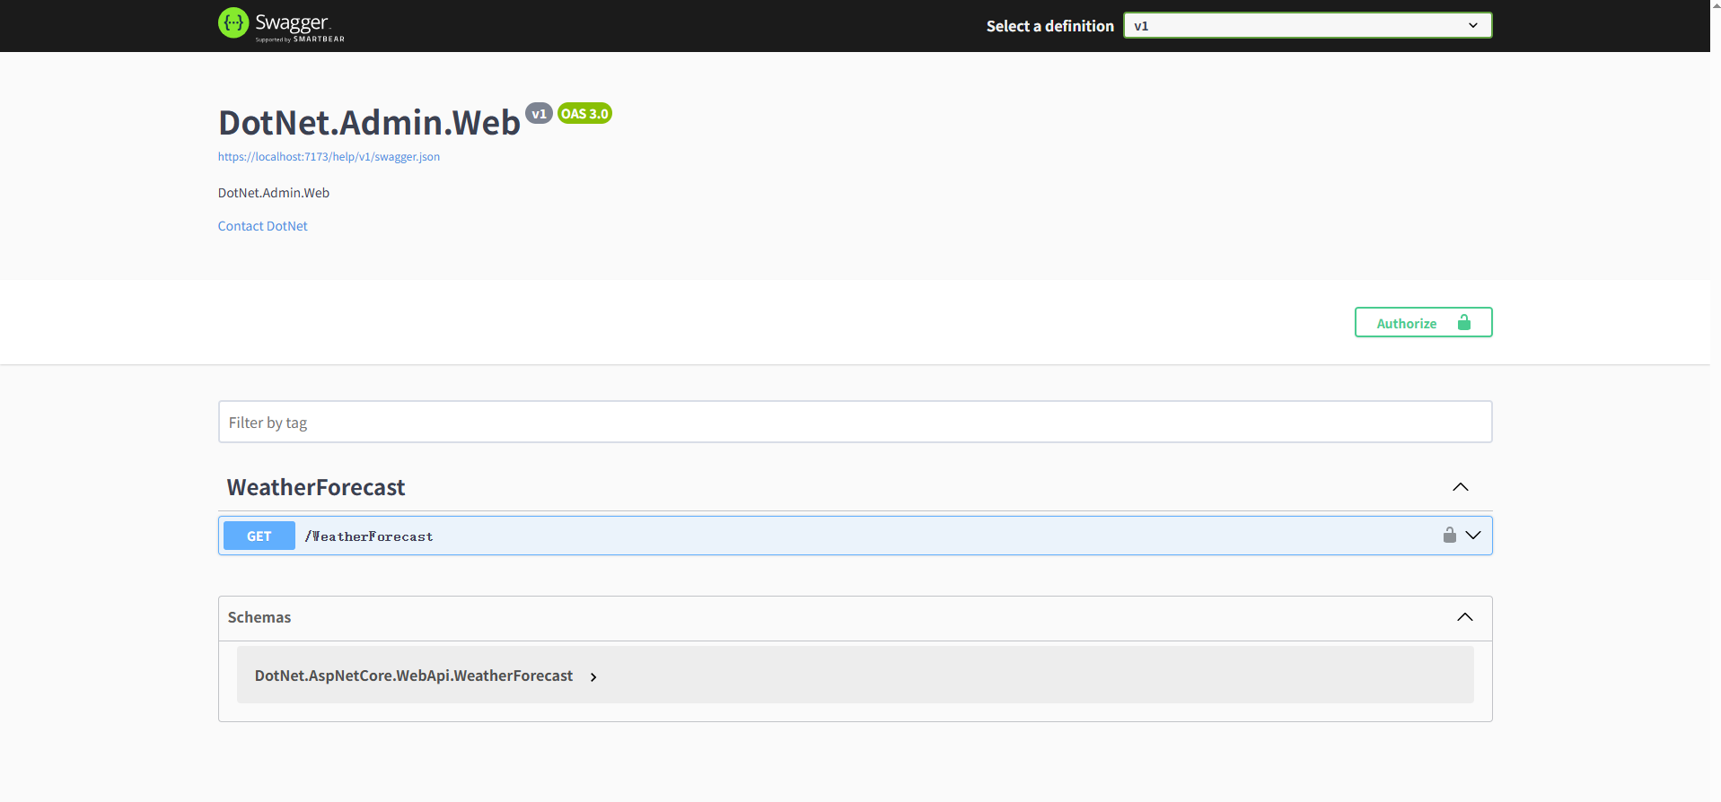Click the lock icon on GET /WeatherForecast

[1449, 535]
